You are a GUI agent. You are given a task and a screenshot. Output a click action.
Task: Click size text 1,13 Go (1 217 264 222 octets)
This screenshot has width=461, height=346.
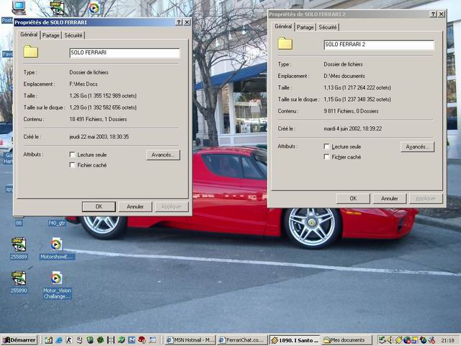[357, 87]
